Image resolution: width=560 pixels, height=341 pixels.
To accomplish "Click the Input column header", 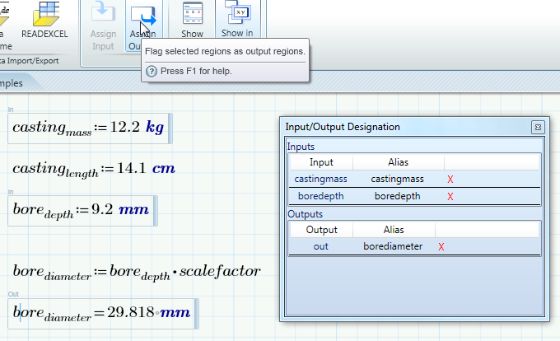I will coord(321,162).
